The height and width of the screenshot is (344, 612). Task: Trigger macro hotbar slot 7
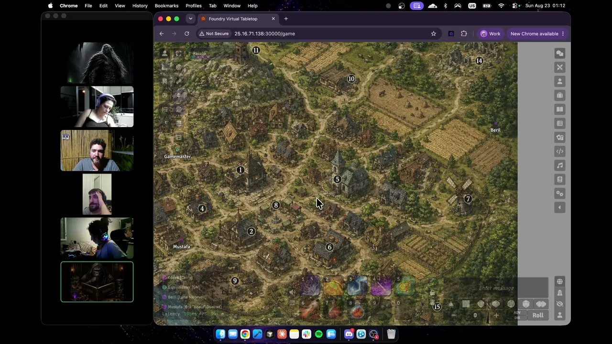(x=333, y=310)
